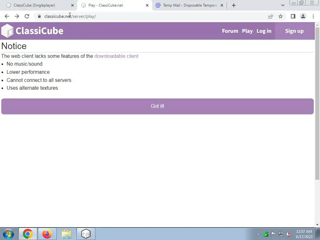Open the tab search dropdown arrow

pos(282,5)
